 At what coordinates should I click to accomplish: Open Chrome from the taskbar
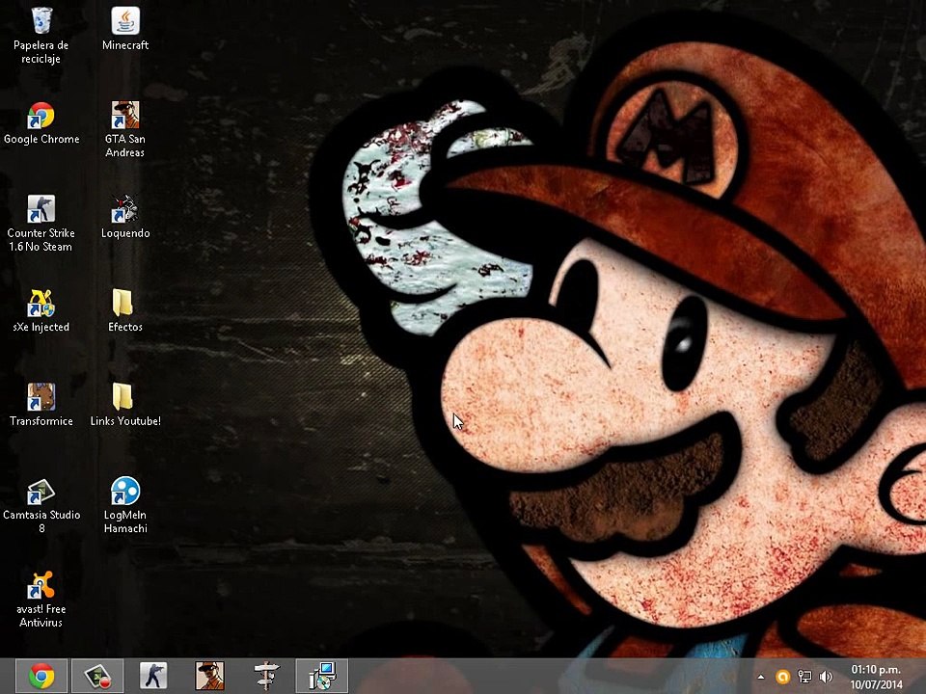pos(41,677)
